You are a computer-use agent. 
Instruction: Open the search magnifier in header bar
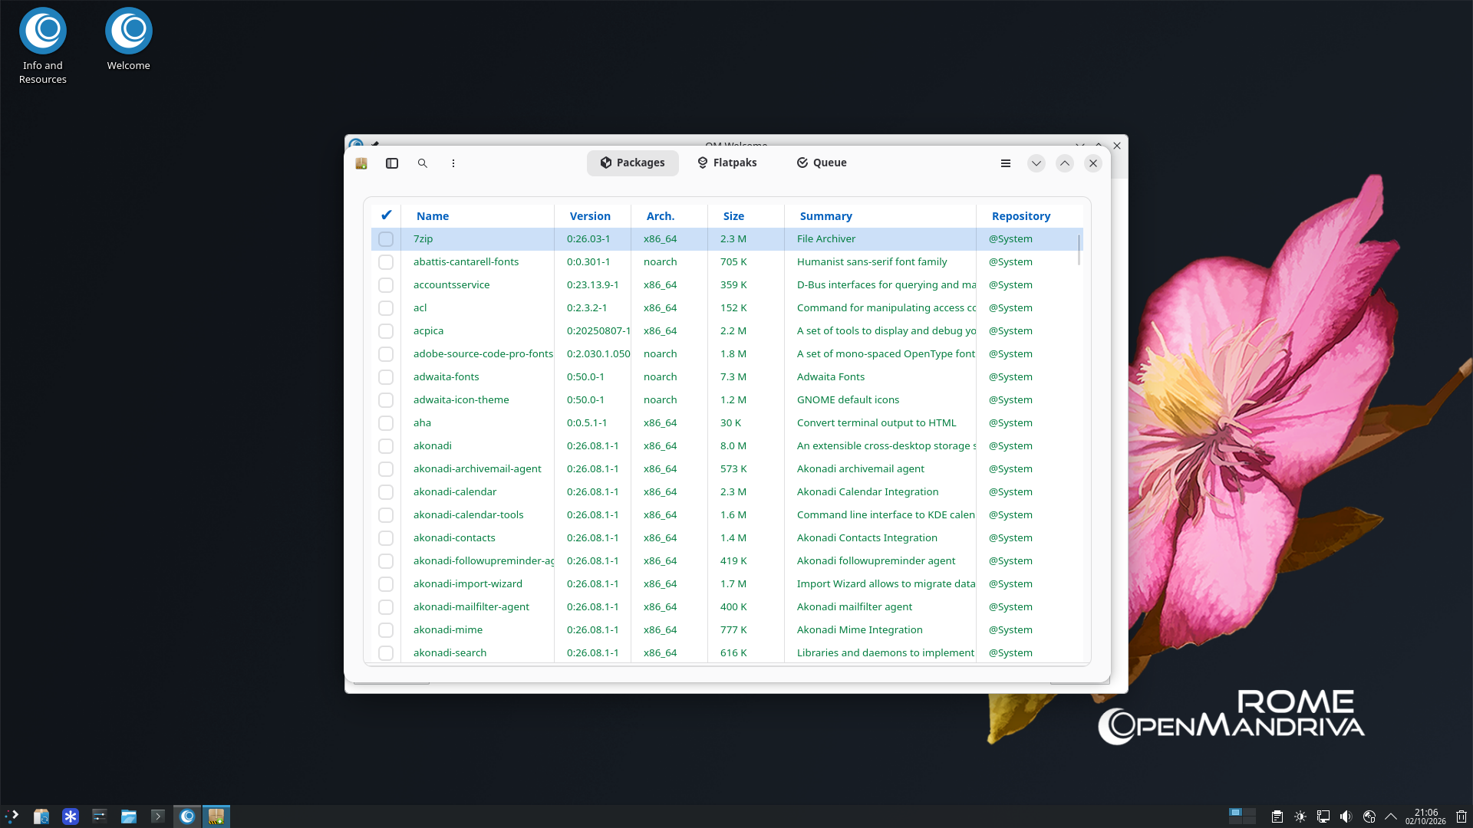(x=423, y=163)
